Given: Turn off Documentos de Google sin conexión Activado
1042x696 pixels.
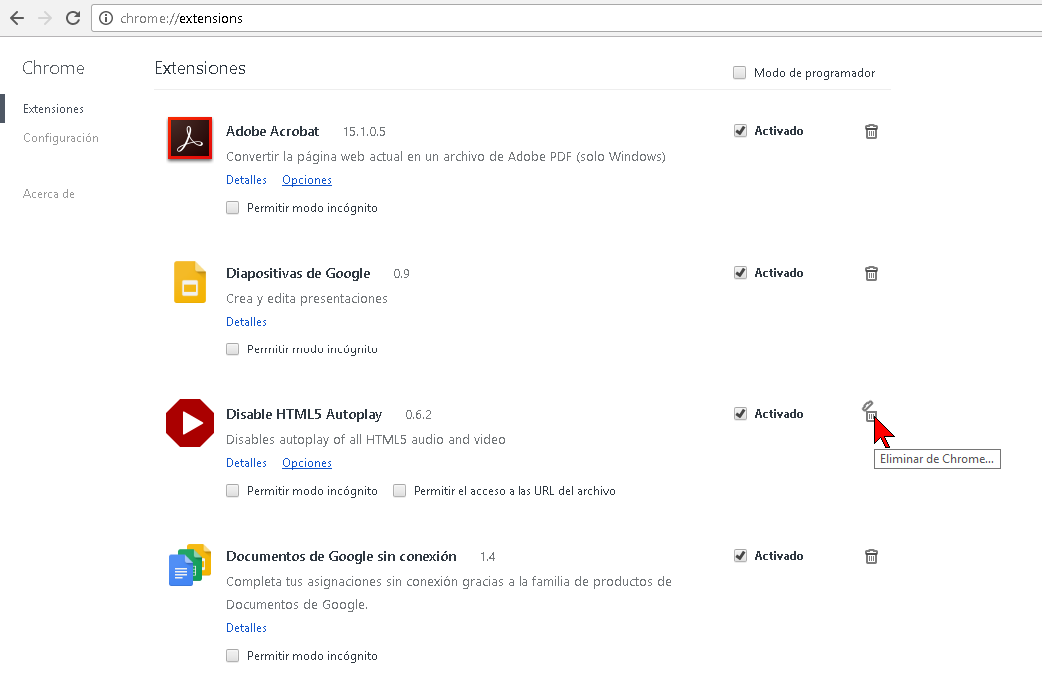Looking at the screenshot, I should [740, 556].
